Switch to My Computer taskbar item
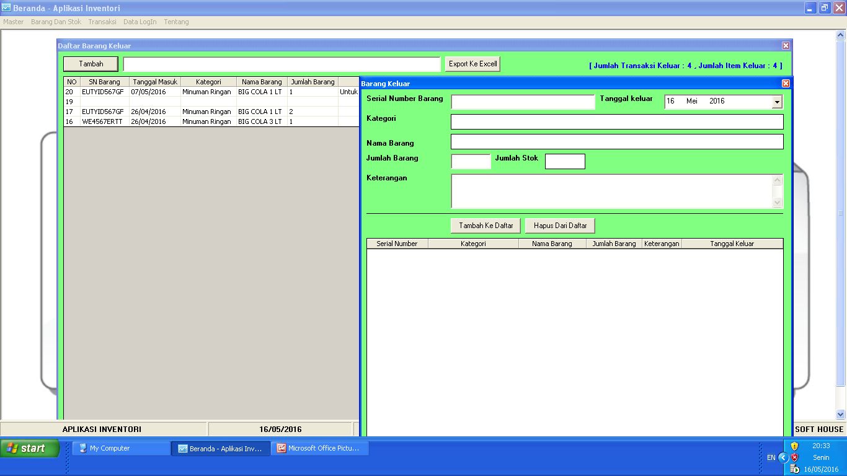 click(x=122, y=448)
